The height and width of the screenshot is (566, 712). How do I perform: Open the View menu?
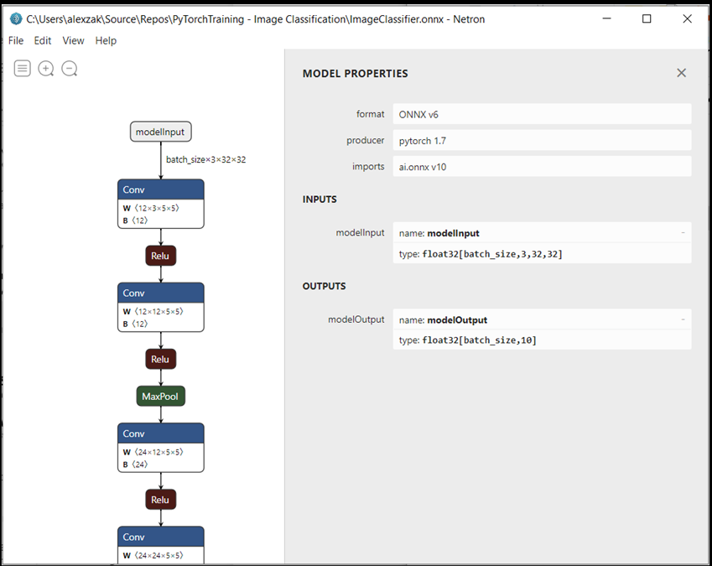pos(73,40)
